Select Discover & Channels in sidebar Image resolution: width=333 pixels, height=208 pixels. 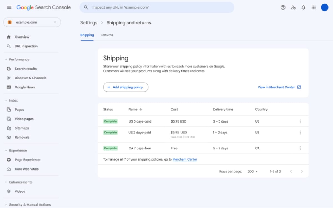(x=30, y=78)
